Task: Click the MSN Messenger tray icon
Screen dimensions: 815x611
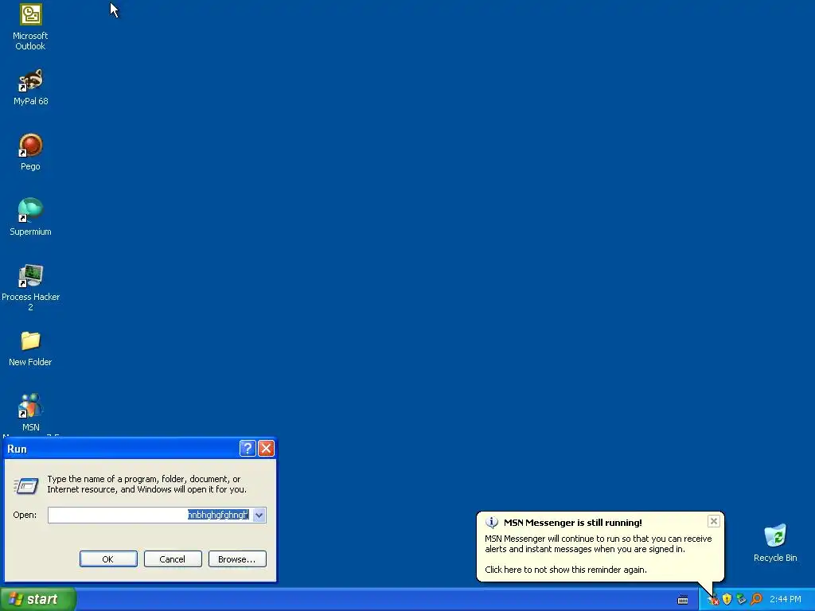Action: point(713,600)
